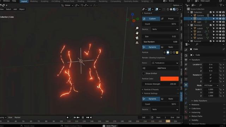Click the blue Z axis gizmo ball
226x127 pixels.
[x=133, y=14]
